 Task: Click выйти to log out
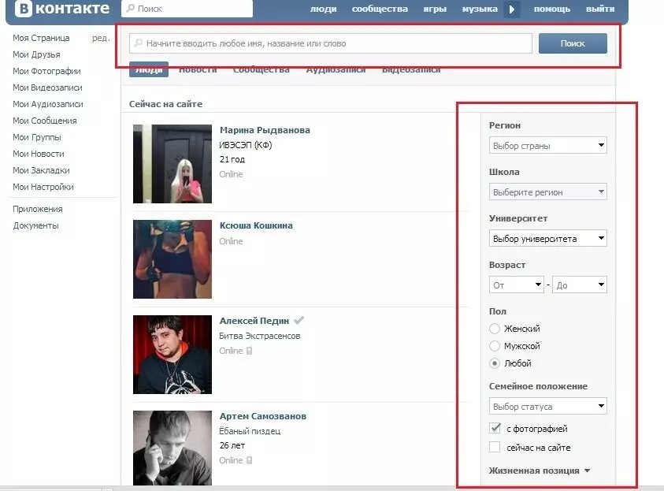[x=600, y=9]
